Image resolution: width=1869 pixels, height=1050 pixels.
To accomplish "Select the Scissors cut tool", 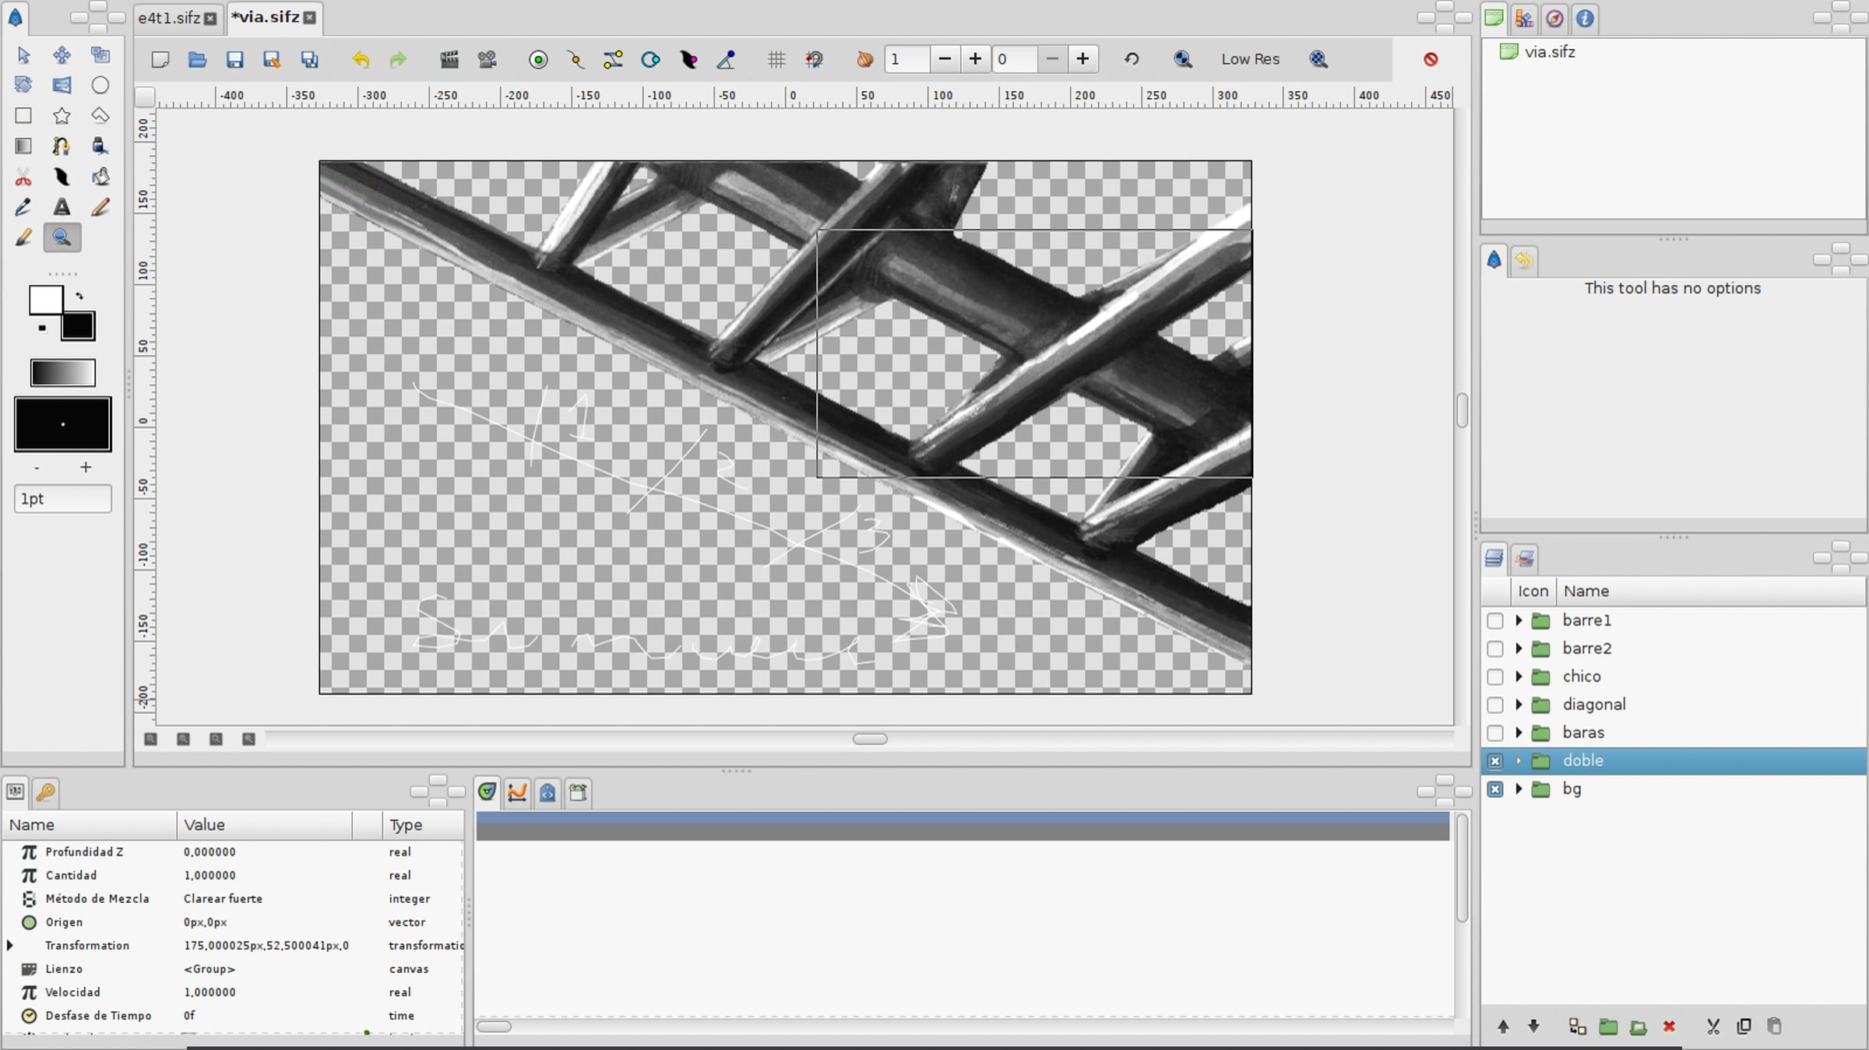I will click(x=23, y=177).
